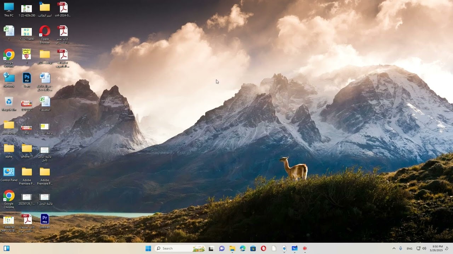Open the كتاب تطبيقات اكسل PDF file
Image resolution: width=453 pixels, height=254 pixels.
(x=27, y=223)
